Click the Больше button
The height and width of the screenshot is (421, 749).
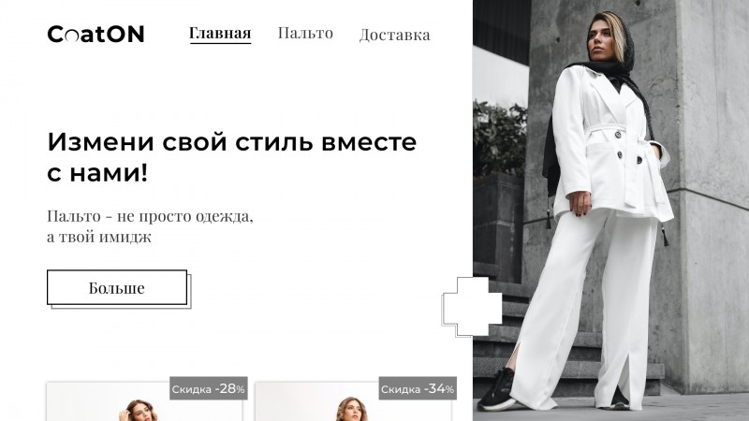coord(117,287)
